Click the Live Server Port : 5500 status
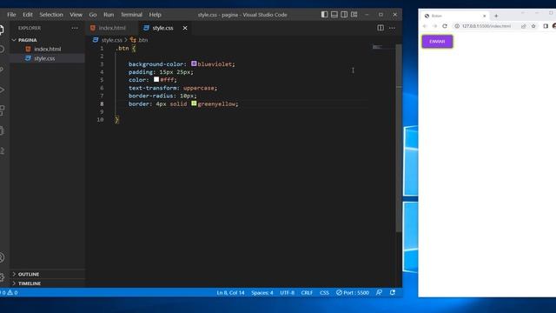The image size is (556, 313). (353, 292)
